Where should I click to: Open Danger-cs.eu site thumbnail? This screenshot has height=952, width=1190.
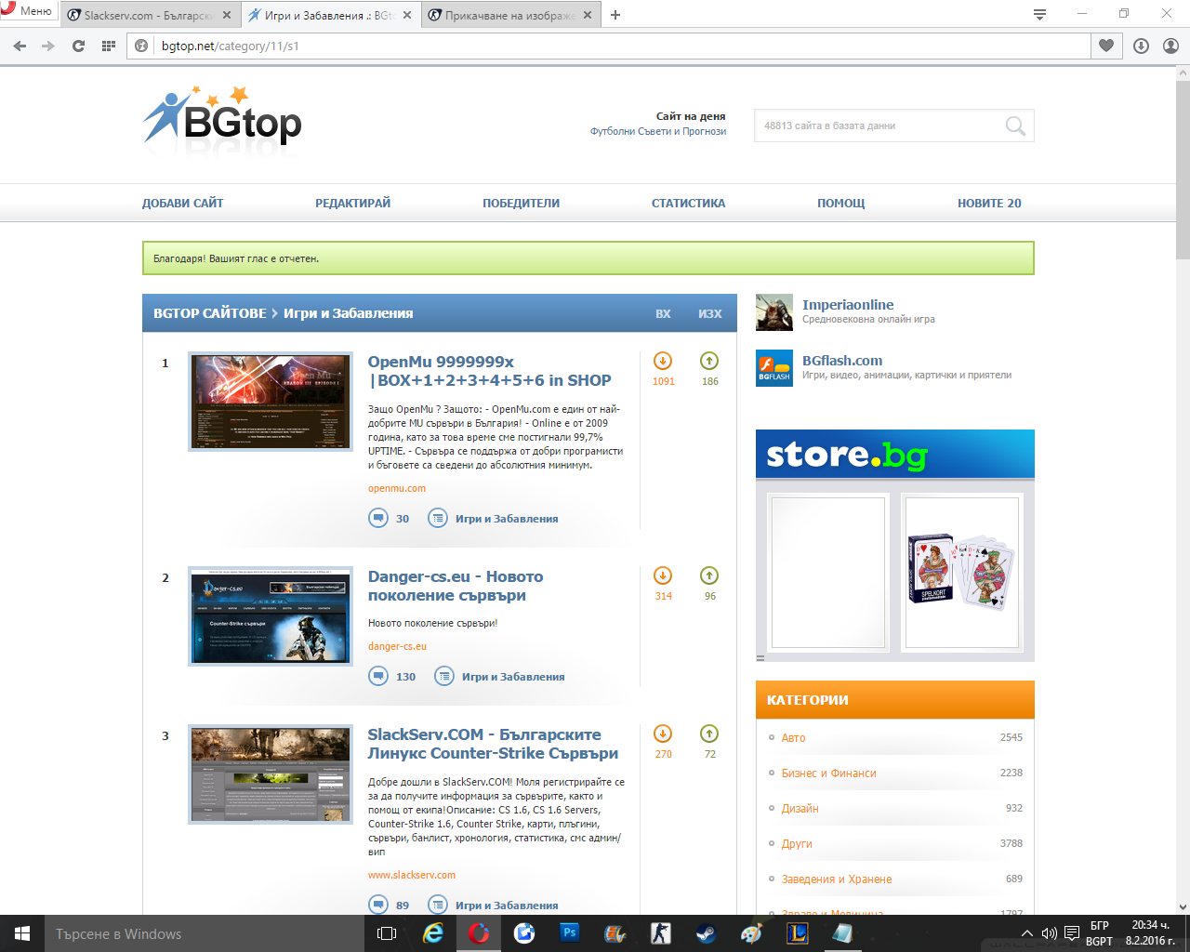point(271,616)
